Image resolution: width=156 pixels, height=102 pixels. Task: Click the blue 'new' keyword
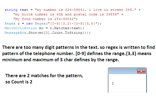point(29,23)
